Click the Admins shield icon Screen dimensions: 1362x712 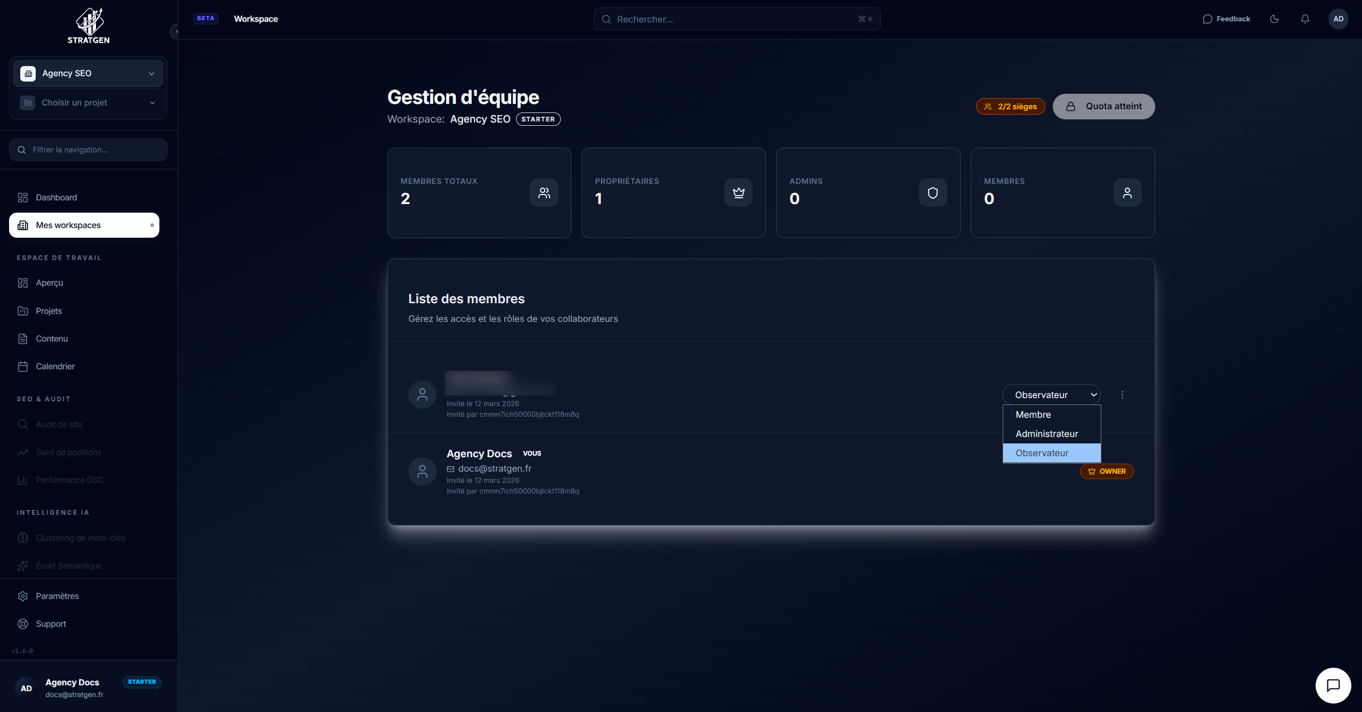932,193
